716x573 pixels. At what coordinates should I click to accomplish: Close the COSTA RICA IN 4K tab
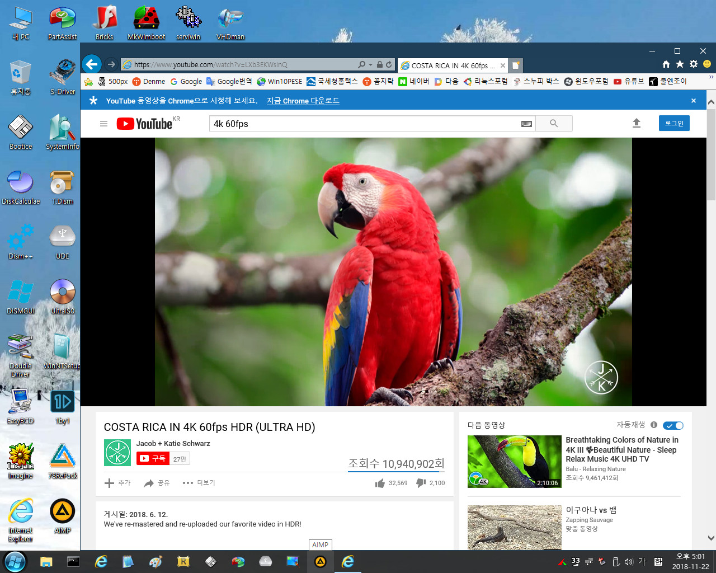pos(503,65)
